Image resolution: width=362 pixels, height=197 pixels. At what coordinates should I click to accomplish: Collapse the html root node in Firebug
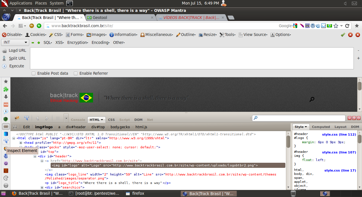[14, 138]
